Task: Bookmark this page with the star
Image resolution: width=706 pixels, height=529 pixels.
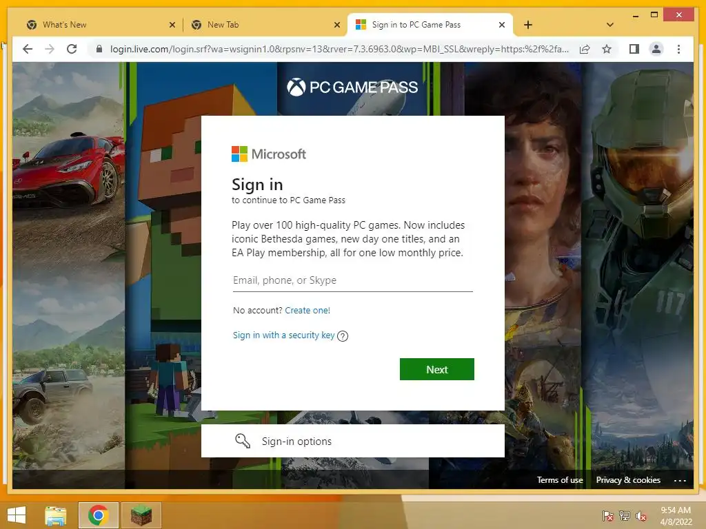Action: 607,49
